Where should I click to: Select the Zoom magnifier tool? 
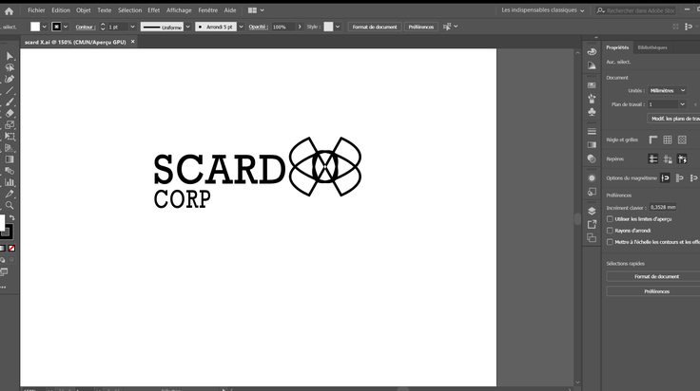[10, 205]
